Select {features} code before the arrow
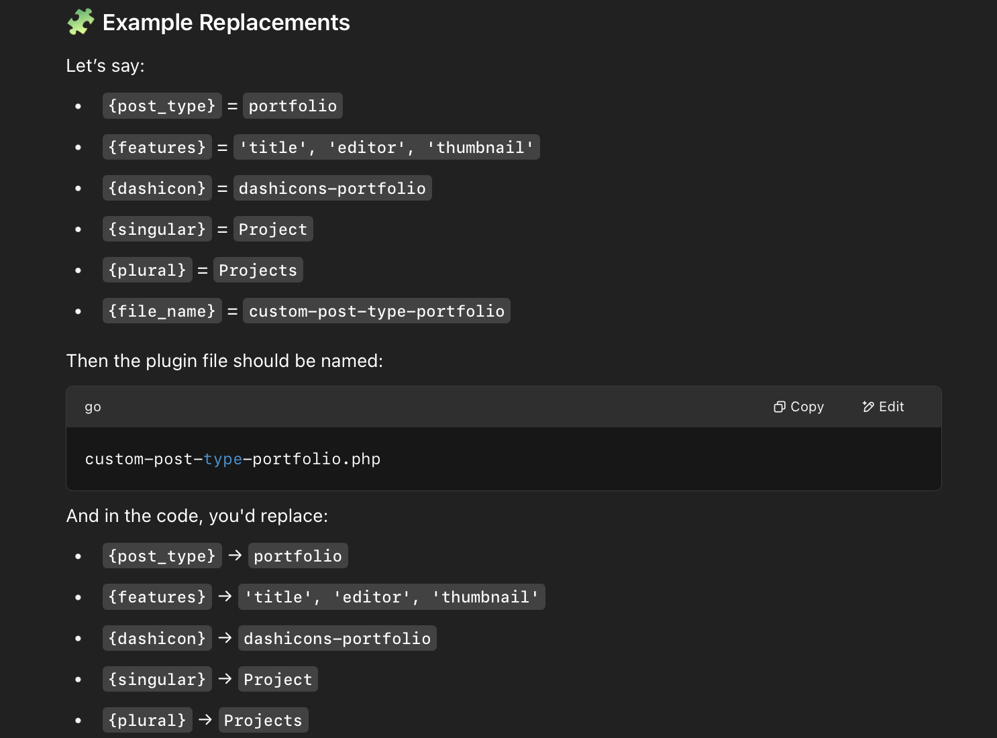The width and height of the screenshot is (997, 738). pos(157,597)
